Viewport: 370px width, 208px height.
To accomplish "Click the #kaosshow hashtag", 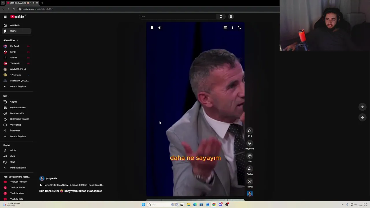I will [94, 191].
